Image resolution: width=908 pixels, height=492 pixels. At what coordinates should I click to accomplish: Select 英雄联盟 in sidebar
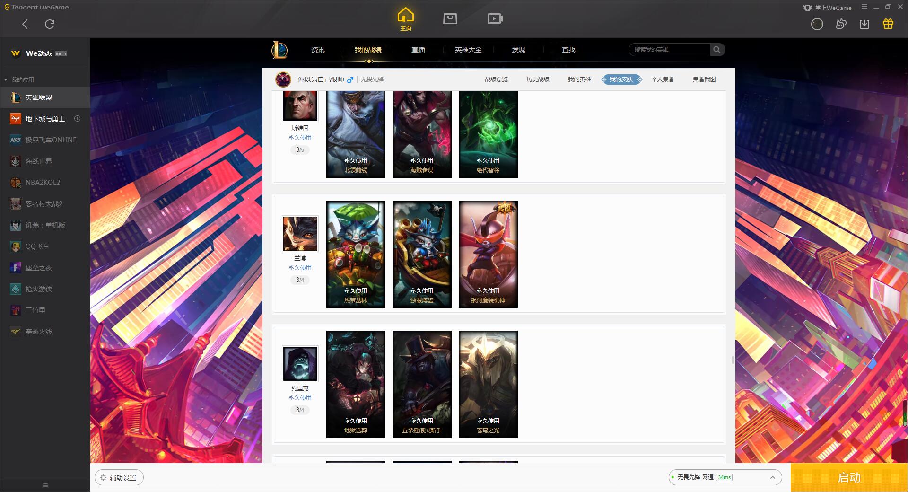click(x=45, y=97)
